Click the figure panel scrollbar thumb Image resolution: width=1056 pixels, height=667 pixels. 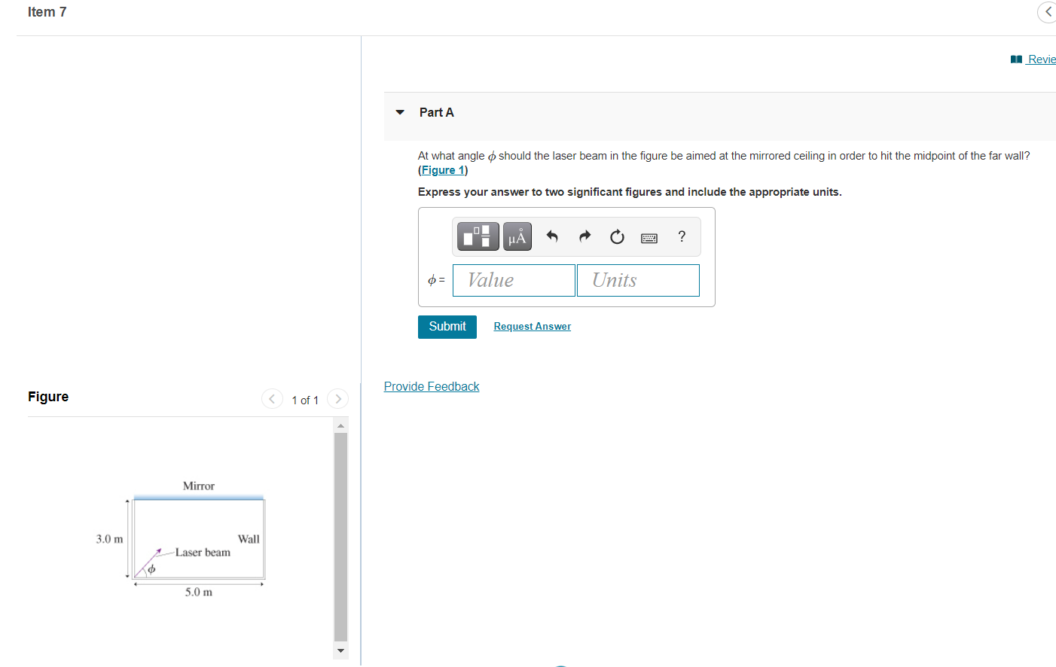(340, 536)
